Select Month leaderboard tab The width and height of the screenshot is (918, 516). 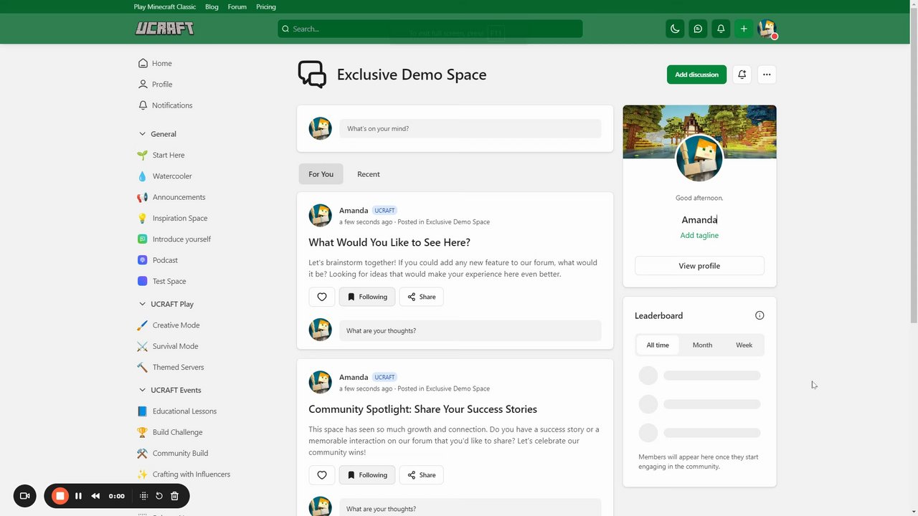point(702,345)
